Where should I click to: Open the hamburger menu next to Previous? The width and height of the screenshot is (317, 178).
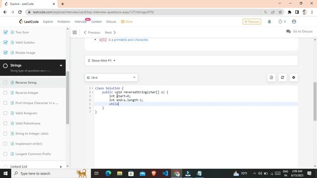[75, 32]
